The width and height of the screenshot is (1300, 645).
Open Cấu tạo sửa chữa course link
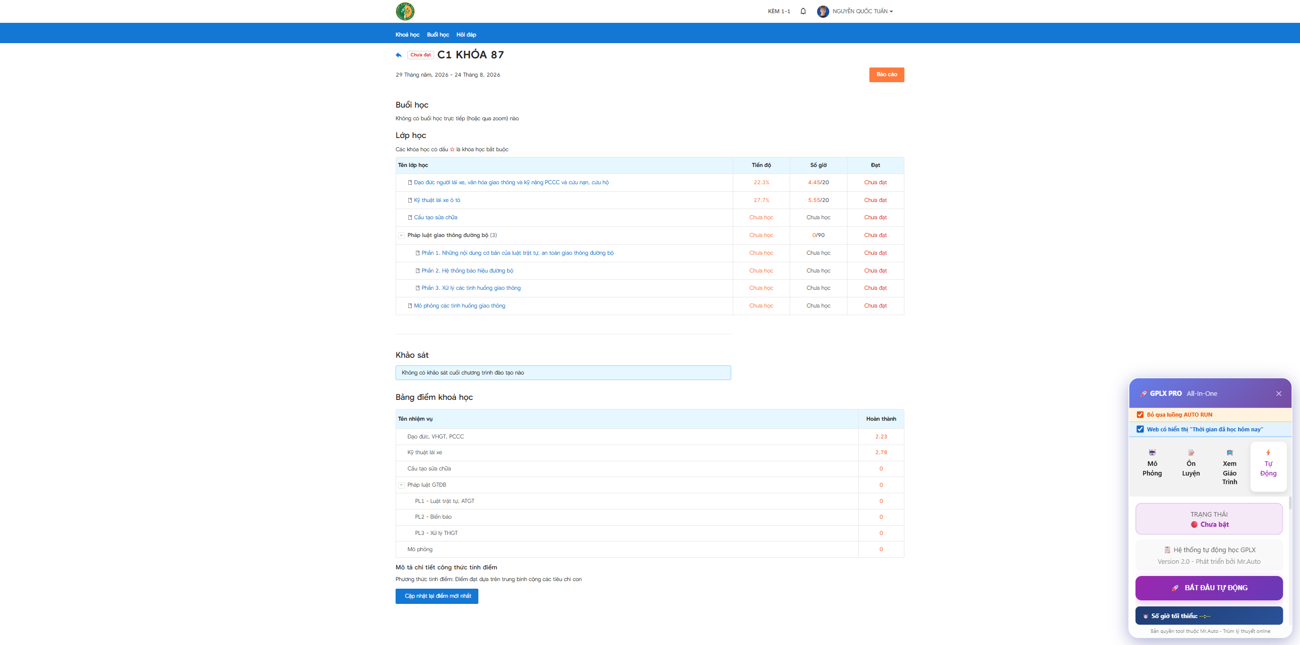point(435,218)
